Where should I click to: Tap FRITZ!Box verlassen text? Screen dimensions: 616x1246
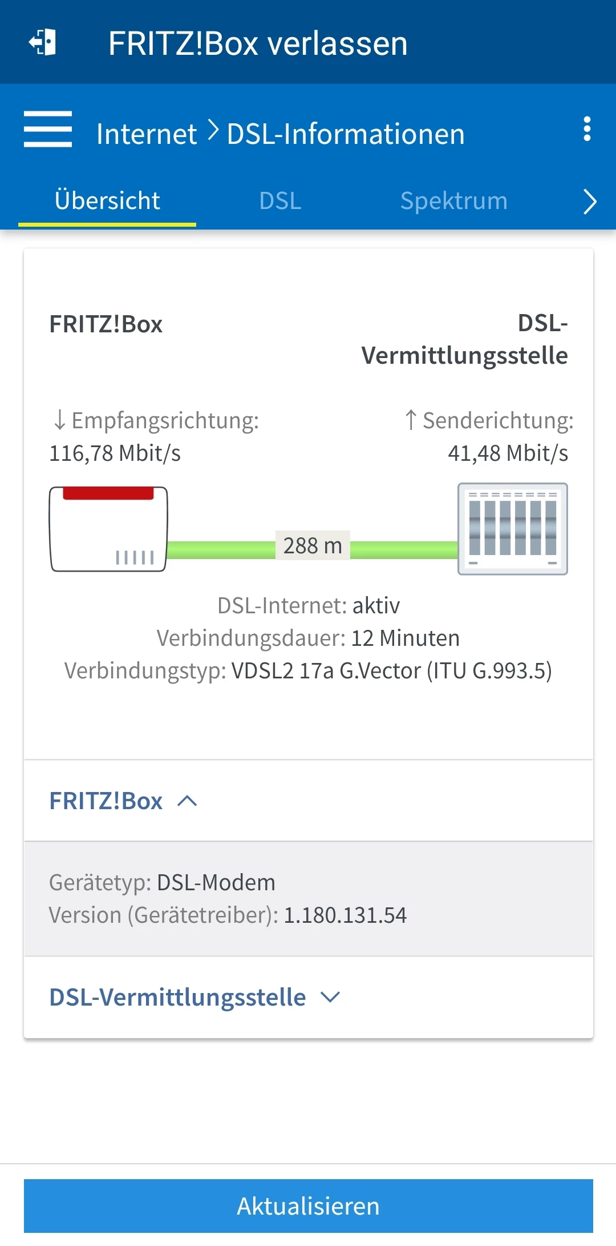tap(258, 43)
